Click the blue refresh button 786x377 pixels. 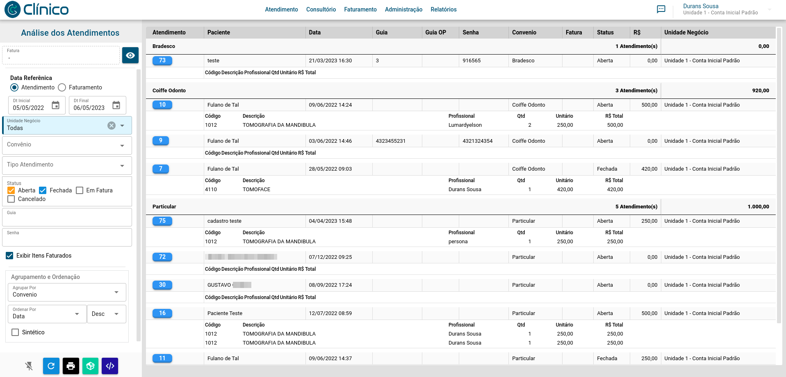pos(51,366)
